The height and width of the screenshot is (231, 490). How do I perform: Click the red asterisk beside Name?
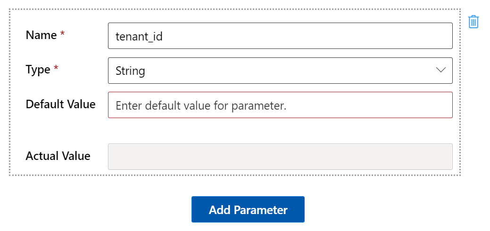point(62,35)
